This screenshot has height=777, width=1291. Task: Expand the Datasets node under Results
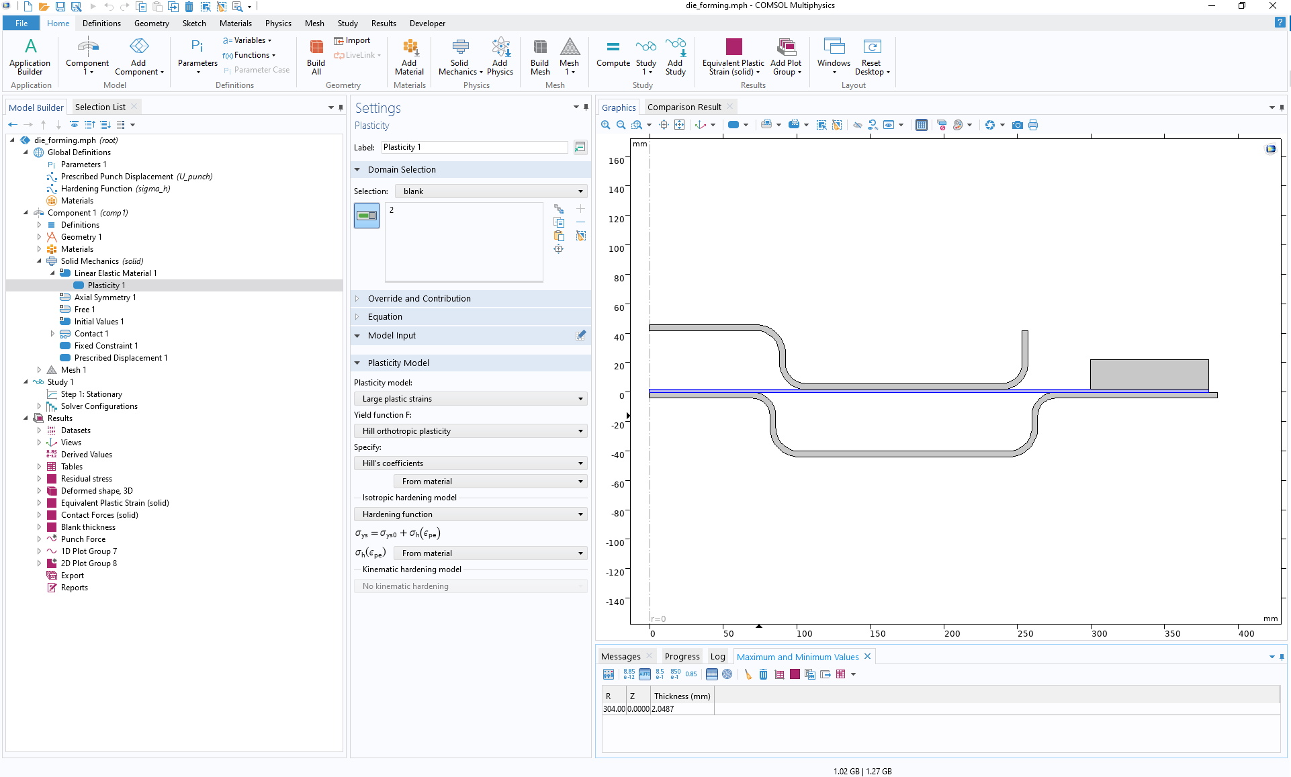40,430
